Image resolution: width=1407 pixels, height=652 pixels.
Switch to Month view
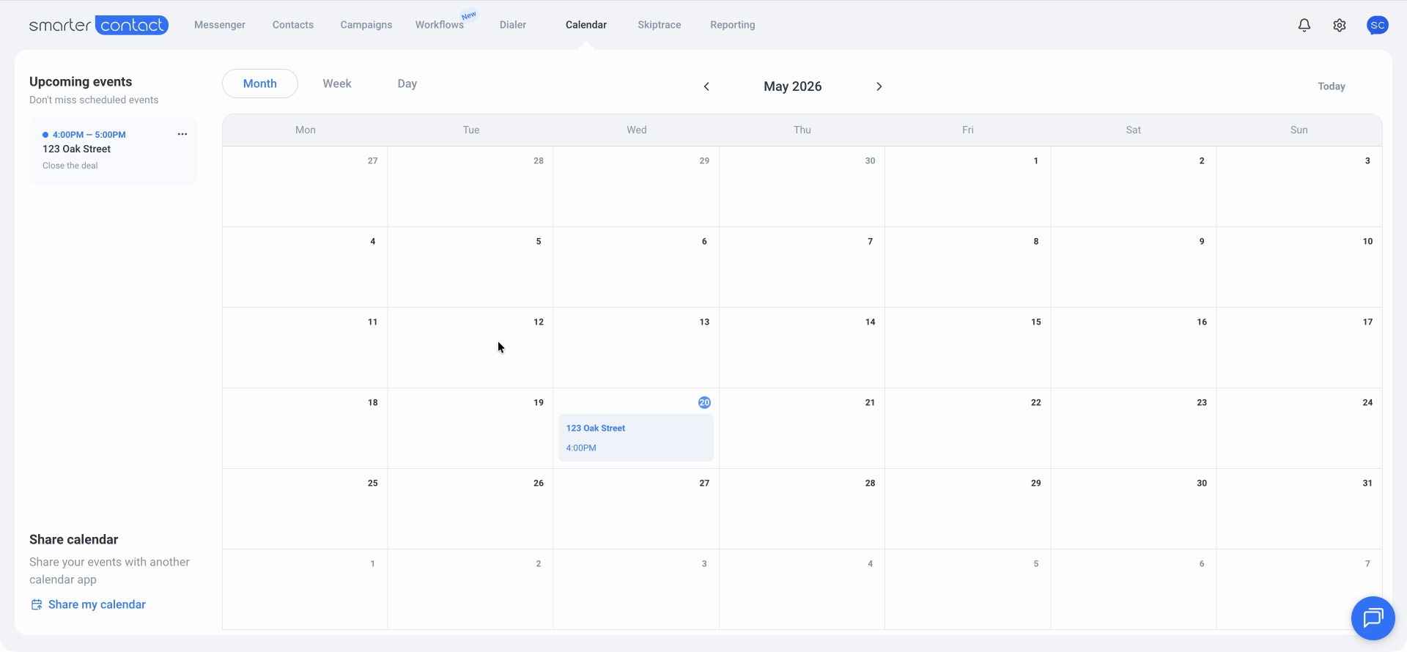coord(260,84)
